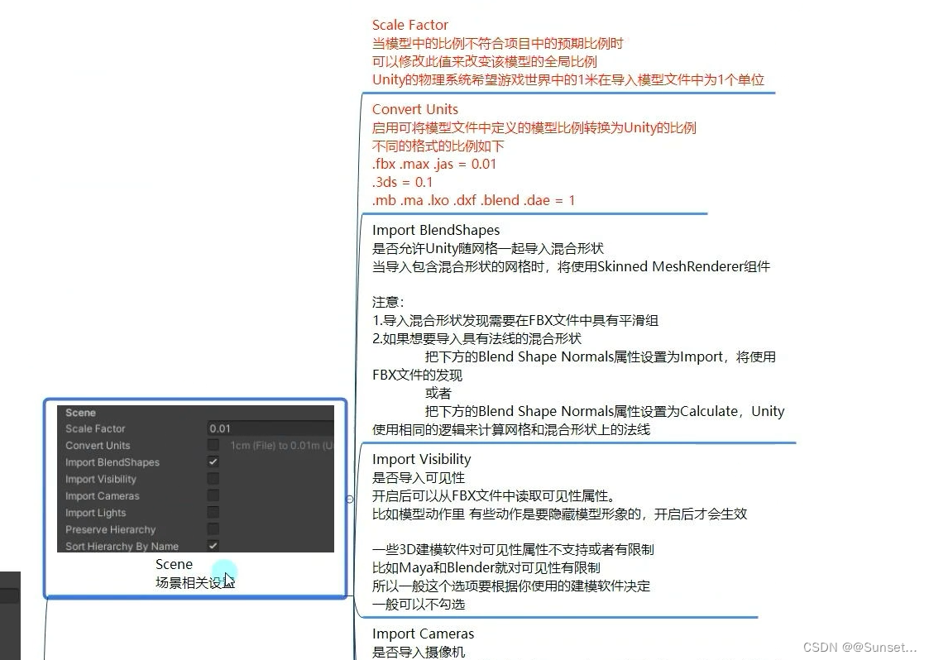The height and width of the screenshot is (660, 929).
Task: Click the "注意:" line in the BlendShapes note
Action: pos(388,302)
